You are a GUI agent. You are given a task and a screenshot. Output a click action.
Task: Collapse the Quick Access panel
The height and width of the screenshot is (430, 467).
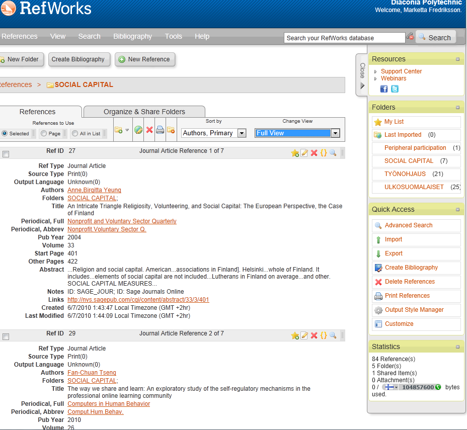pos(458,210)
